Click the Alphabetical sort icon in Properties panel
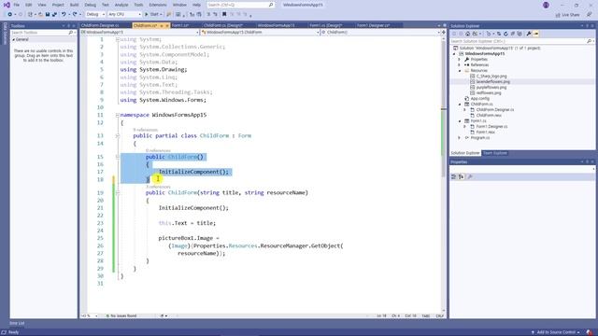This screenshot has width=598, height=336. [x=461, y=176]
